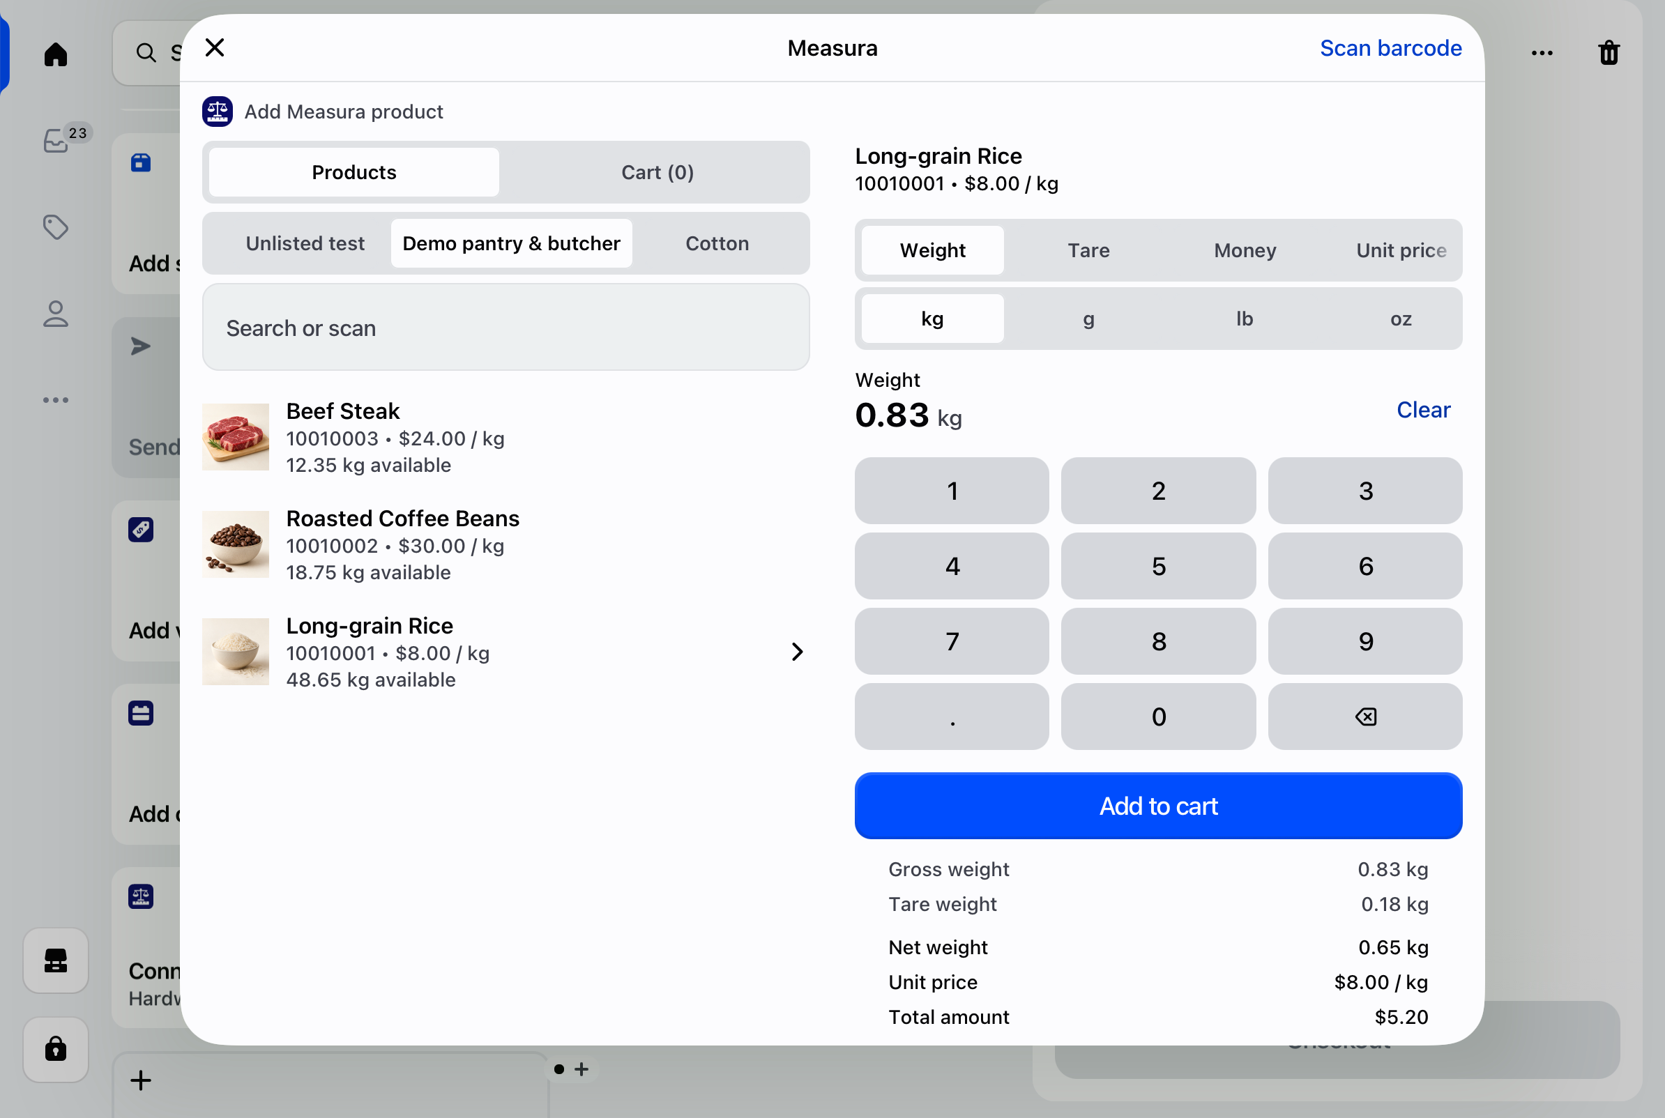The height and width of the screenshot is (1118, 1665).
Task: Expand Long-grain Rice row chevron
Action: pos(797,652)
